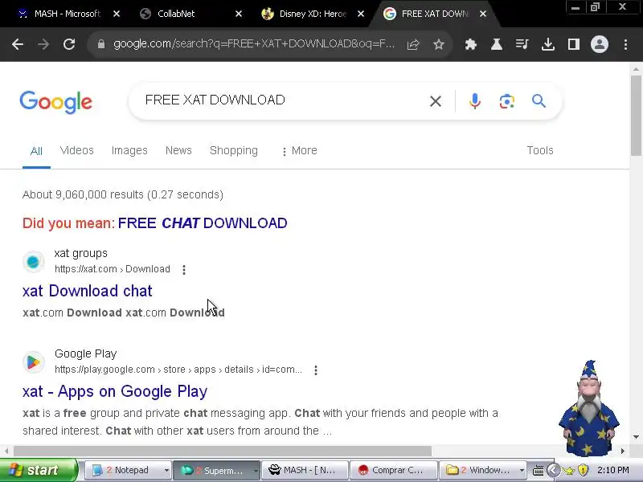Open Chrome three-dot main menu
The image size is (643, 482).
click(625, 44)
